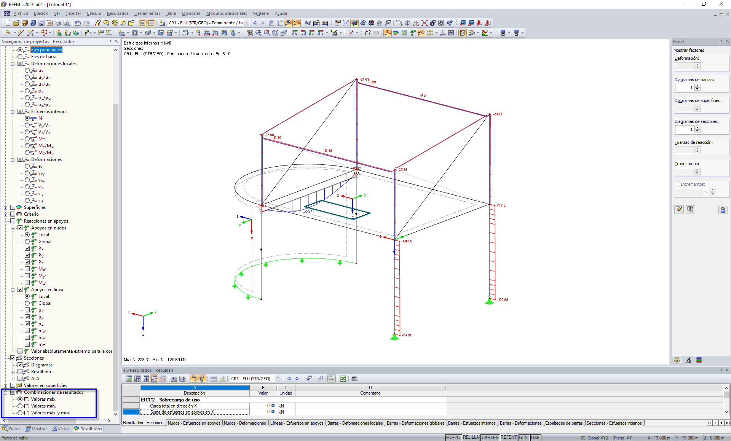Toggle the REJILLA status bar button
Screen dimensions: 731x441
pos(471,438)
